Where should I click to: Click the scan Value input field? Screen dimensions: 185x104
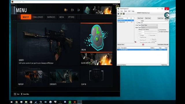(x=155, y=23)
